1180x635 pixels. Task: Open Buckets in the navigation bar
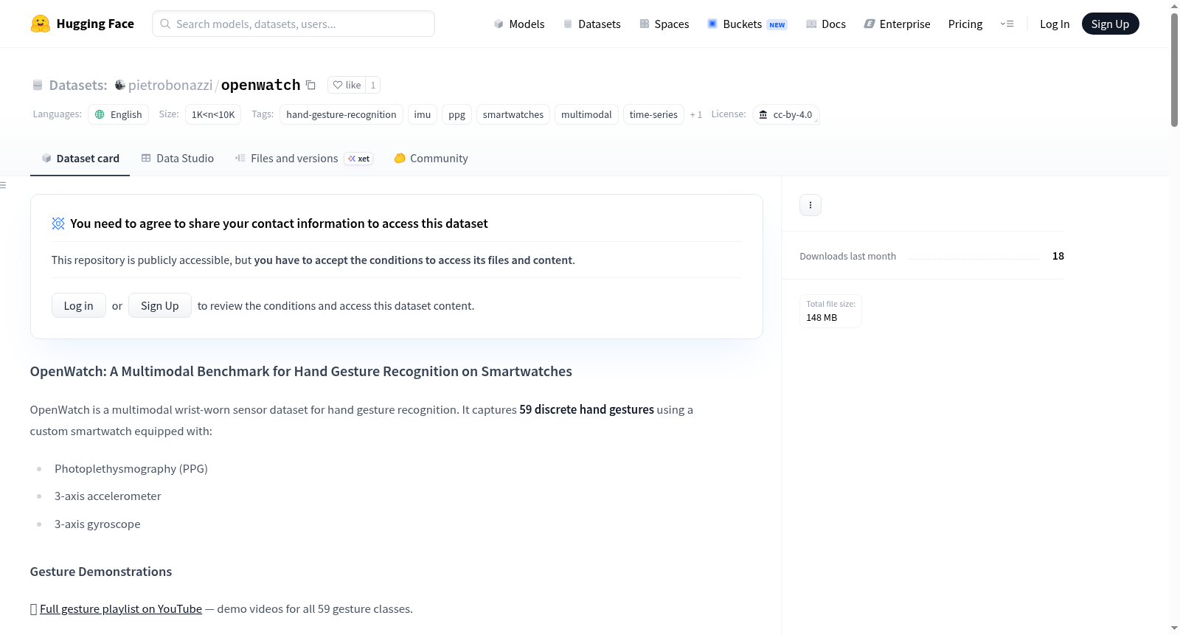click(x=747, y=24)
